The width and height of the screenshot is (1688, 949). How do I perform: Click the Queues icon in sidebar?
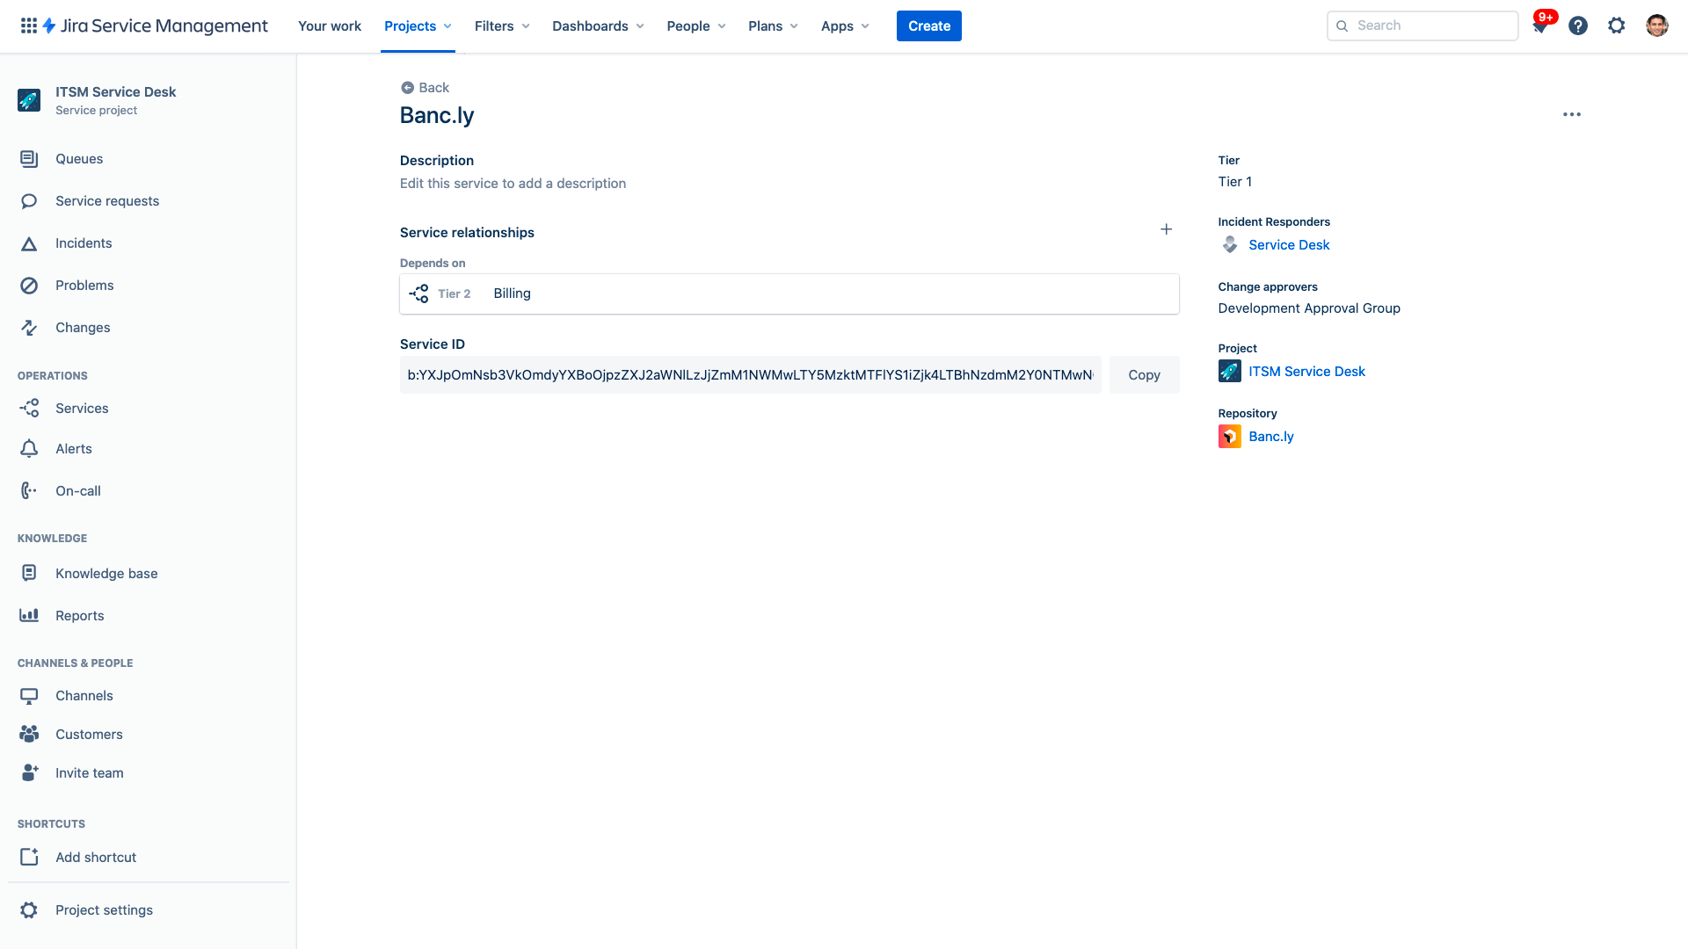coord(29,159)
